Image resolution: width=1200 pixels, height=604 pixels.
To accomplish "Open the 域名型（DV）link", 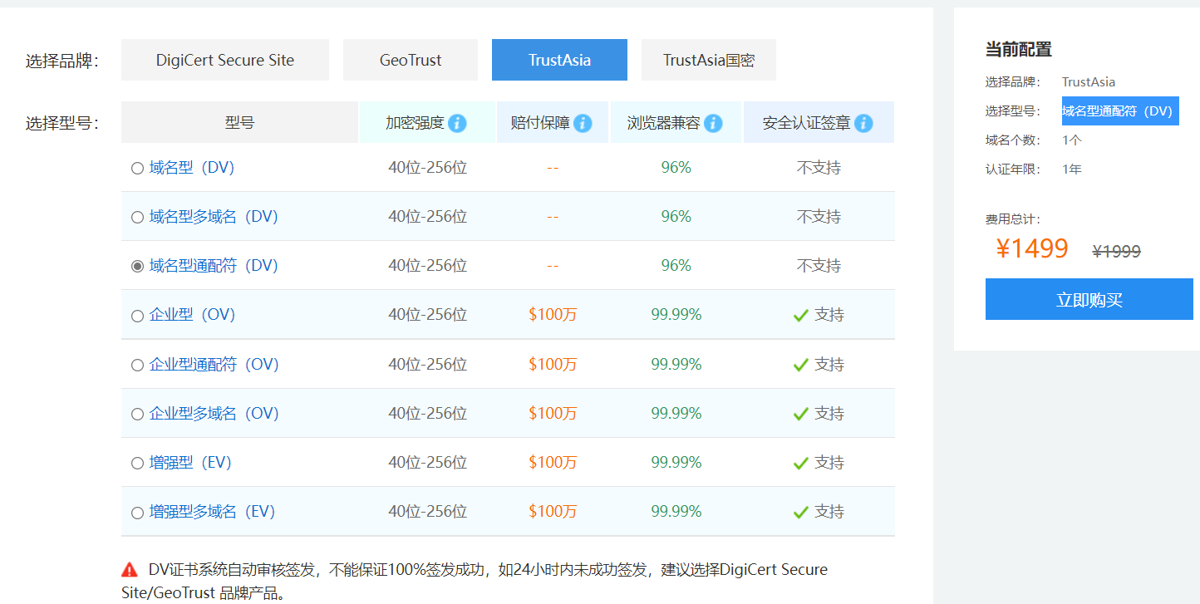I will 192,168.
